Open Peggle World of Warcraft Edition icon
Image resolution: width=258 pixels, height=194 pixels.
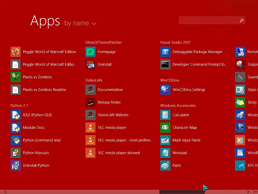tap(15, 52)
